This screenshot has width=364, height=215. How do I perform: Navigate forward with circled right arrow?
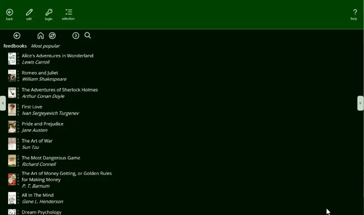point(76,35)
